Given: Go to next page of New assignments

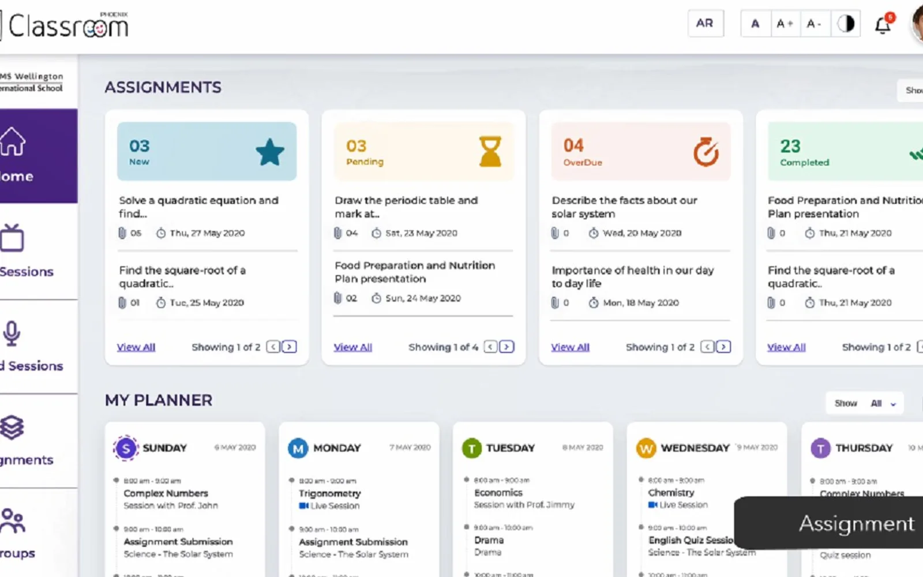Looking at the screenshot, I should pos(290,347).
